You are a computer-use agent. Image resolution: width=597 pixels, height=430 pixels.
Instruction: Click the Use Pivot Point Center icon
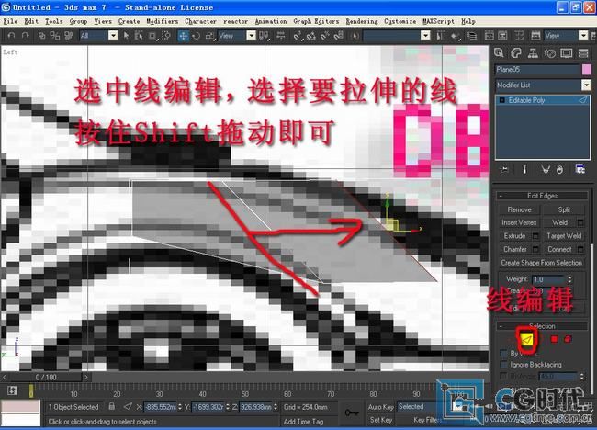click(264, 36)
